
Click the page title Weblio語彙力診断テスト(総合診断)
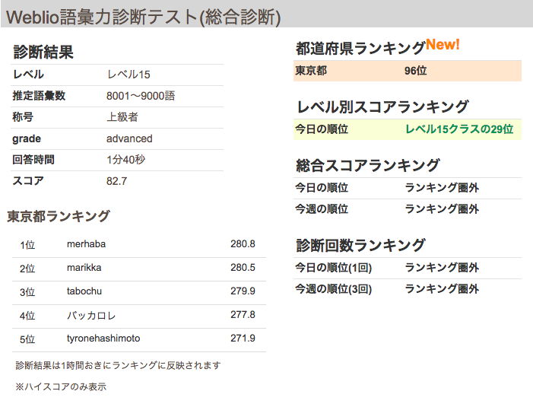point(143,17)
